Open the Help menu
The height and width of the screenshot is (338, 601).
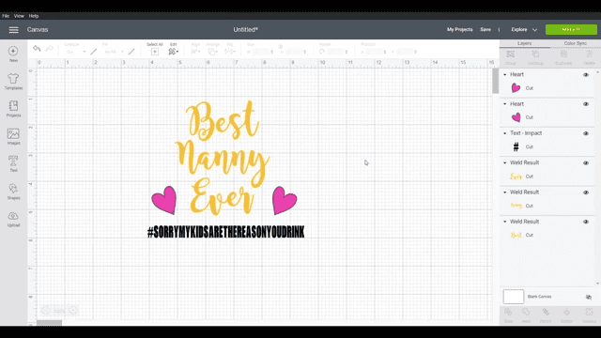[x=34, y=16]
